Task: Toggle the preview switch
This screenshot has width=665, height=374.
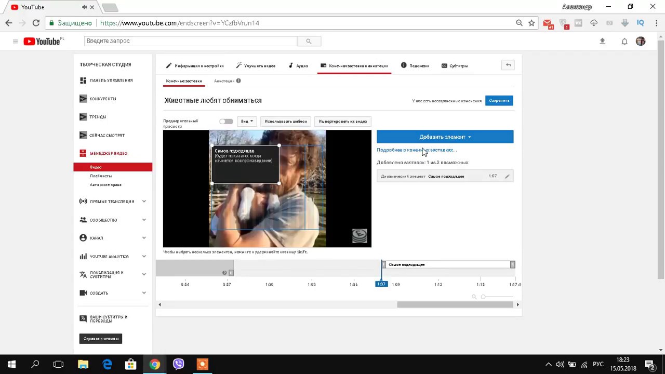Action: tap(226, 122)
